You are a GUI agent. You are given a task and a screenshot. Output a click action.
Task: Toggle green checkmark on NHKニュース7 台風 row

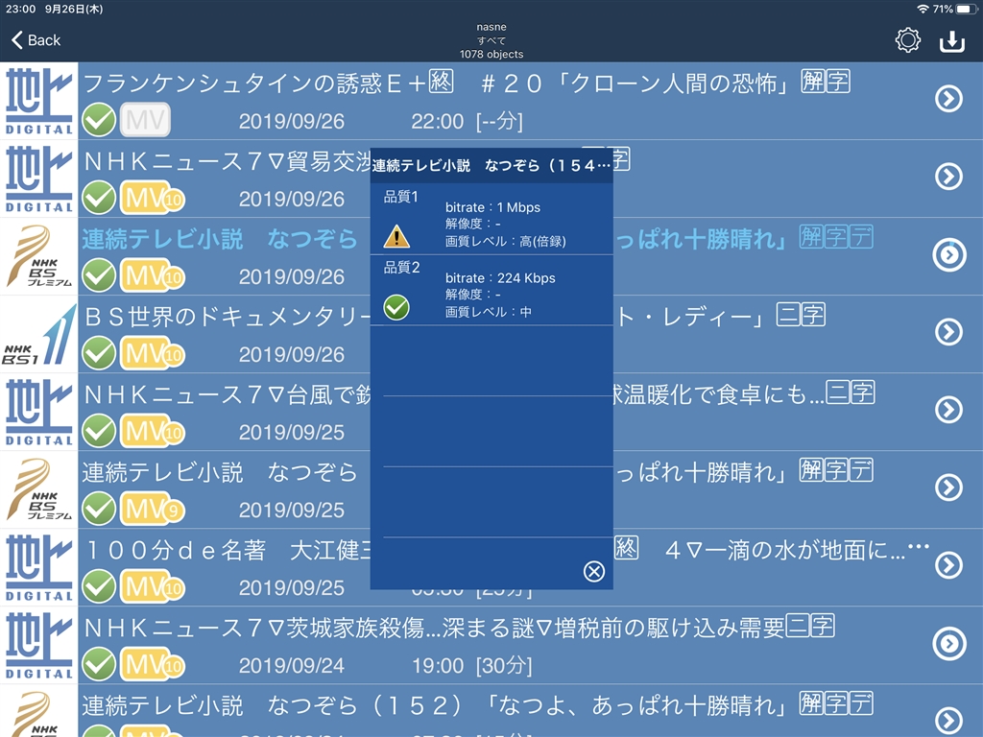tap(99, 431)
